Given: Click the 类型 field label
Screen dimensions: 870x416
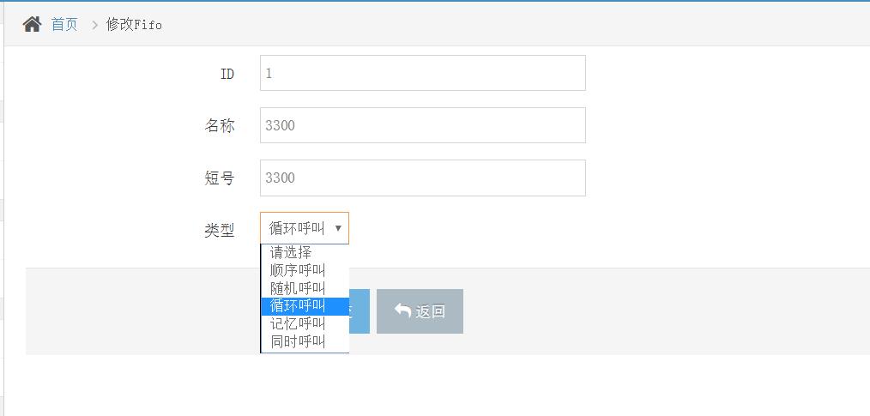Looking at the screenshot, I should [219, 230].
